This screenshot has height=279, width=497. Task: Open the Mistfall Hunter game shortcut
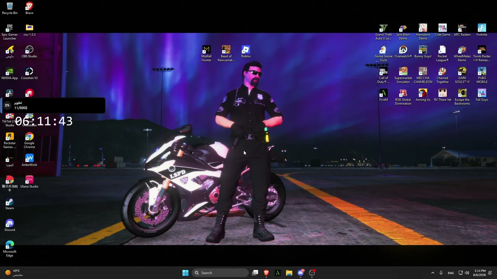tap(207, 53)
